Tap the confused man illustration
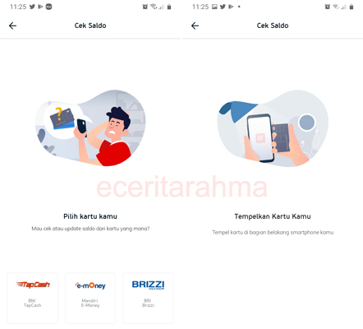Screen dimensions: 363x329 (x=90, y=128)
